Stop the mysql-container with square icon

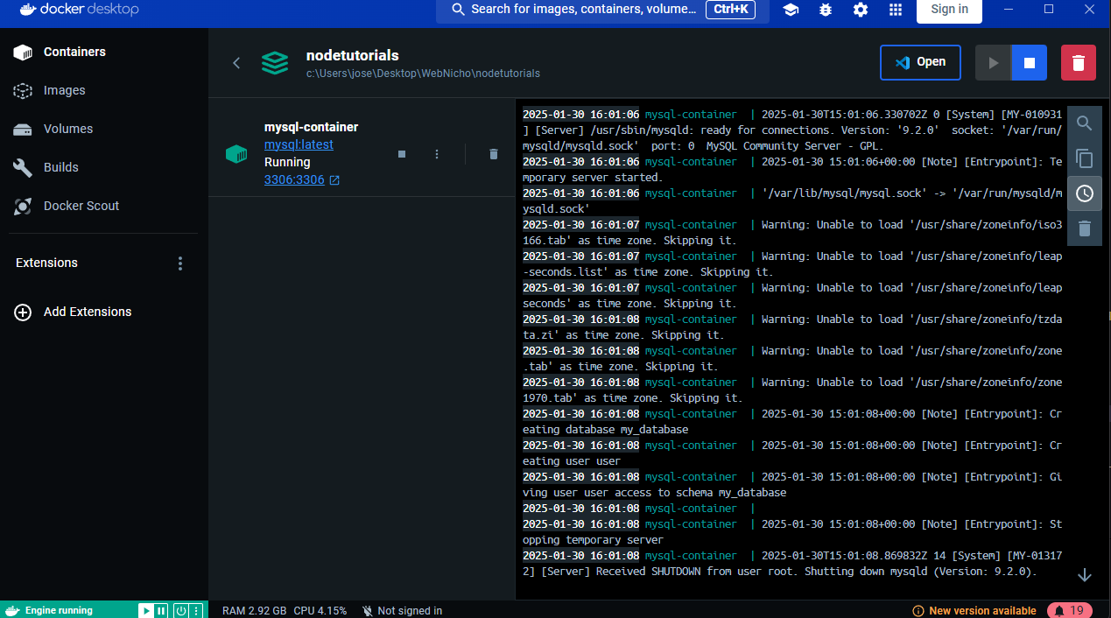coord(402,154)
